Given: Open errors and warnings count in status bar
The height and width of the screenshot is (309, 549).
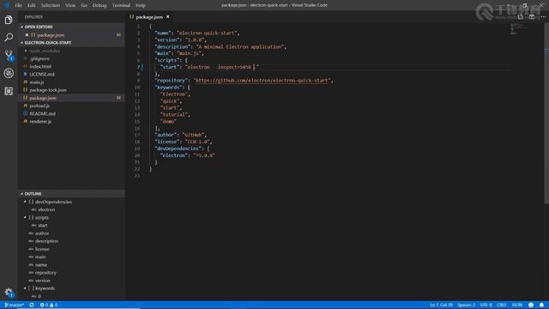Looking at the screenshot, I should 49,306.
